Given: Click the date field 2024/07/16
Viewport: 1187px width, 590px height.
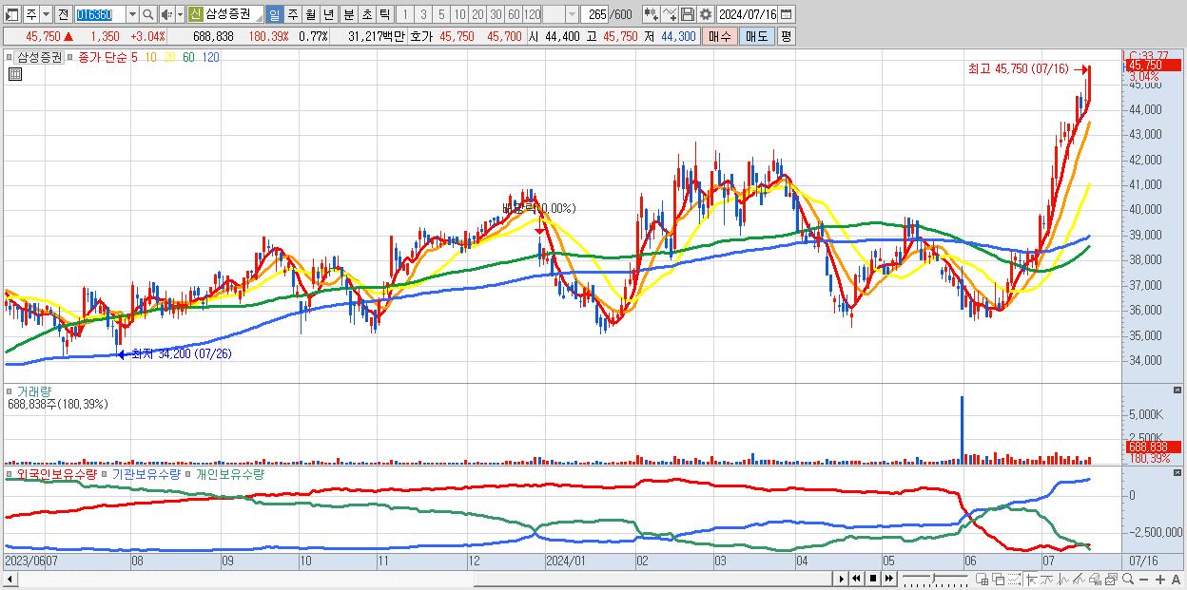Looking at the screenshot, I should (747, 14).
